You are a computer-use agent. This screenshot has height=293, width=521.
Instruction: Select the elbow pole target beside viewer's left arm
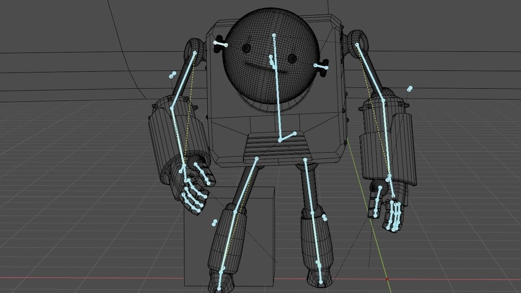coord(173,75)
